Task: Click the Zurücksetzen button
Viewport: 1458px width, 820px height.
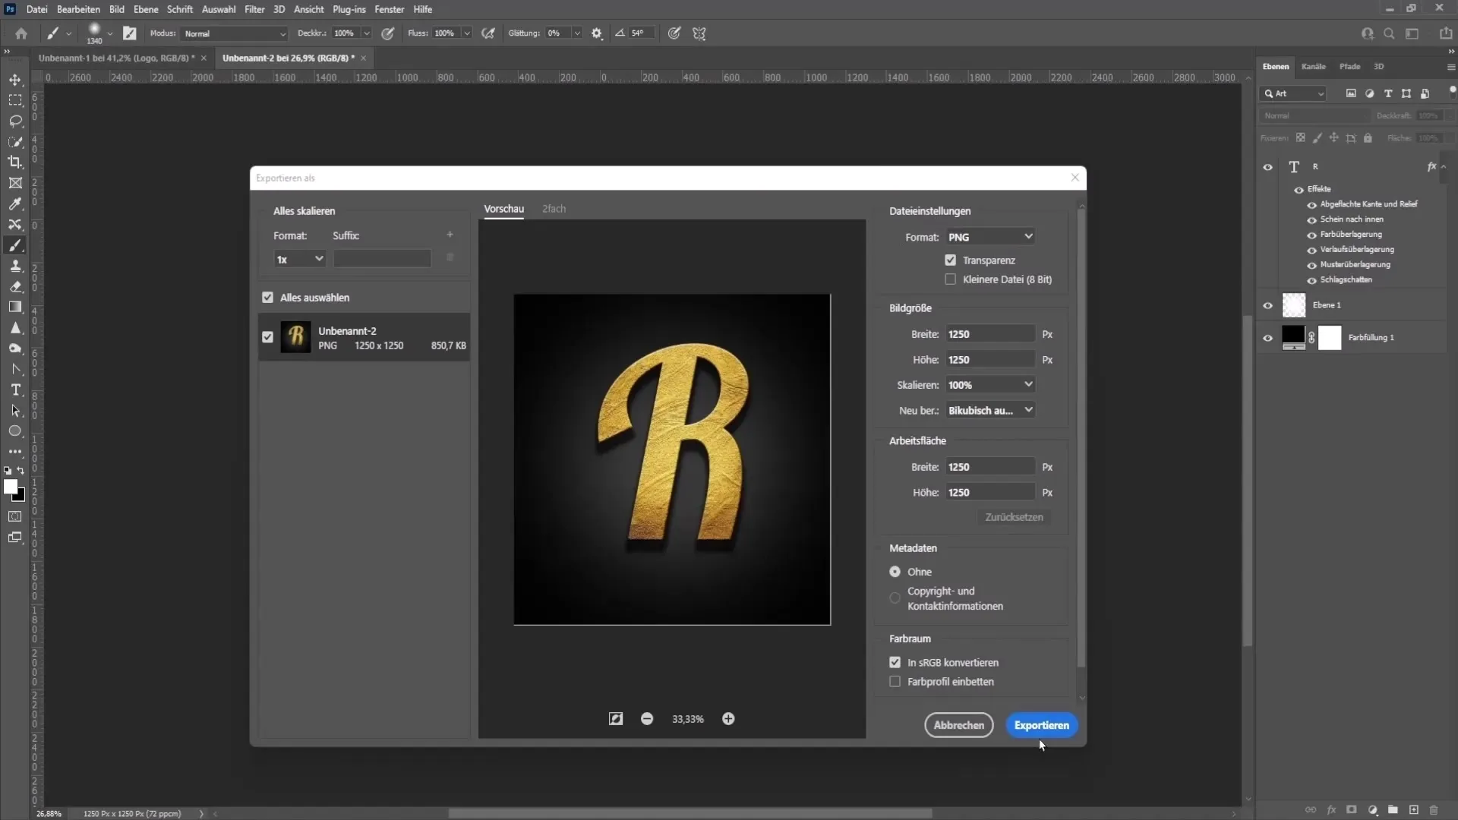Action: 1014,517
